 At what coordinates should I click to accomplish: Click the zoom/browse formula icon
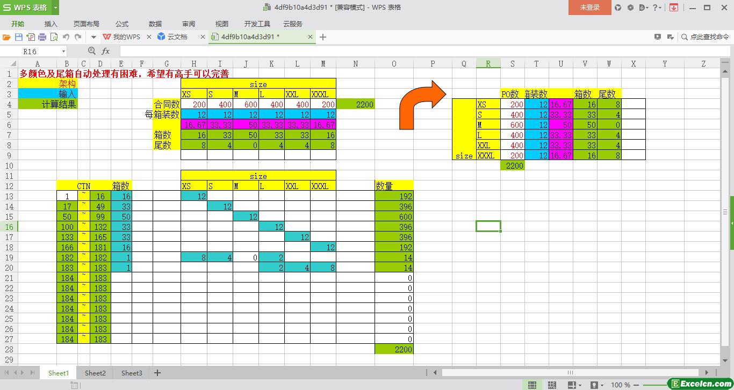[92, 51]
